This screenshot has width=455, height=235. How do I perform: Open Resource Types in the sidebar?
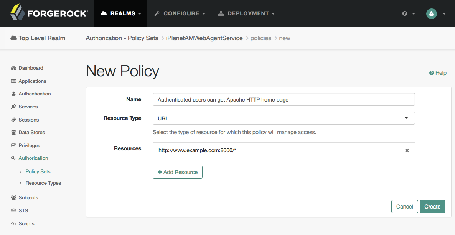tap(43, 183)
